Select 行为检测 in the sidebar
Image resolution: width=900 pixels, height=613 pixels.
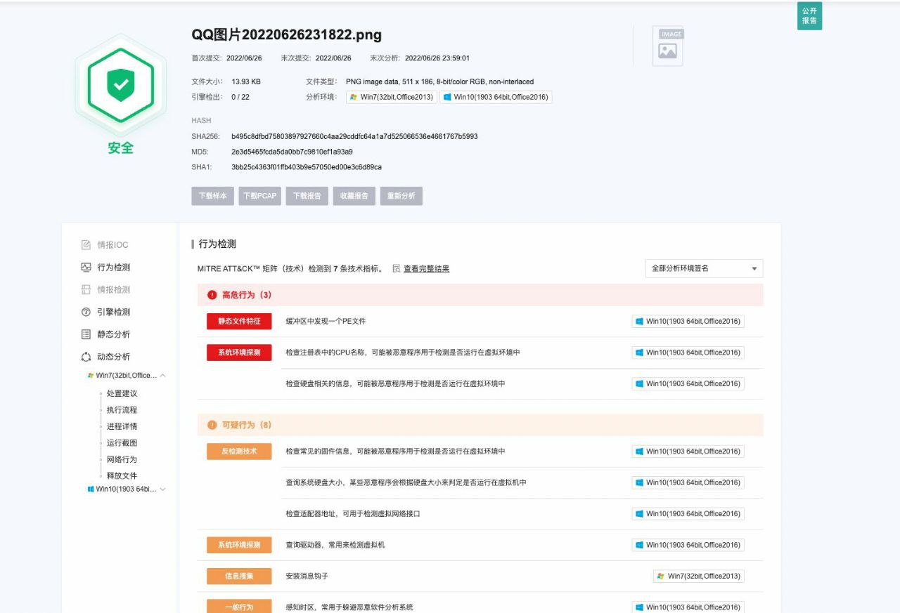tap(113, 268)
